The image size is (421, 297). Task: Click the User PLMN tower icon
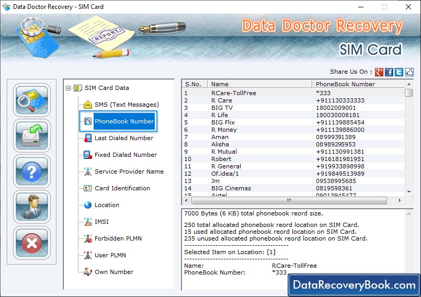click(88, 255)
